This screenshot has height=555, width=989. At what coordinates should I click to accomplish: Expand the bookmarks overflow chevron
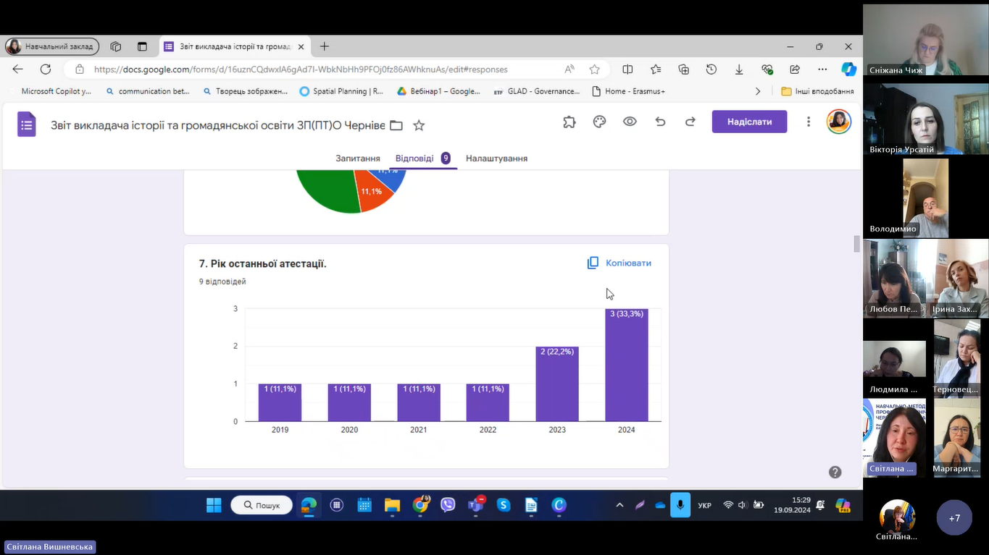point(758,91)
